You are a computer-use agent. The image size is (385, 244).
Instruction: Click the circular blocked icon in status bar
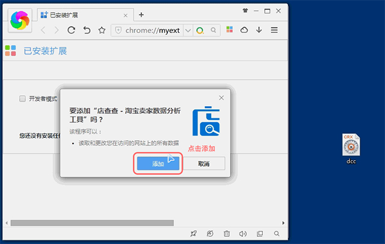210,234
